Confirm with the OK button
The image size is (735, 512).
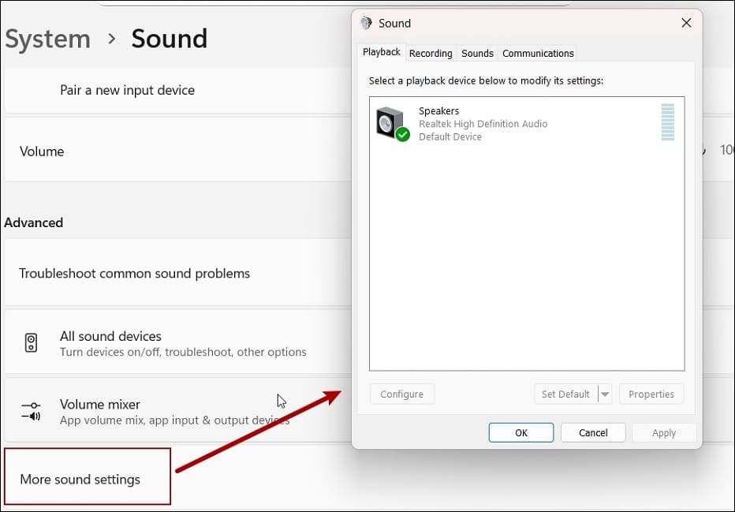click(520, 432)
